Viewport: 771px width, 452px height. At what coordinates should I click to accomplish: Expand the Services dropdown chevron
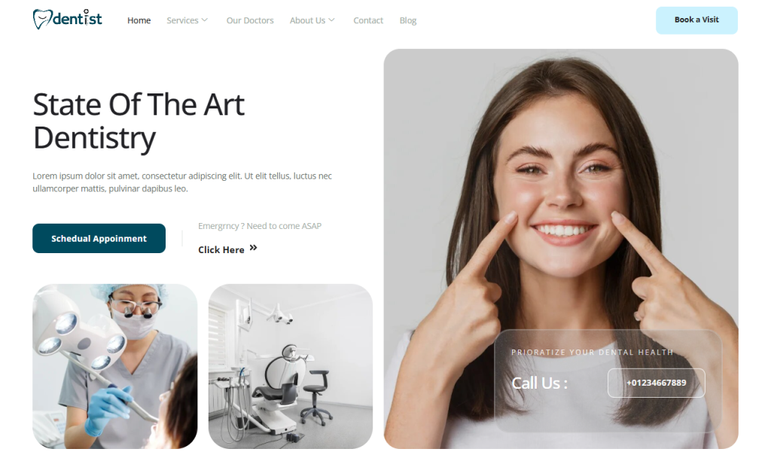coord(205,20)
